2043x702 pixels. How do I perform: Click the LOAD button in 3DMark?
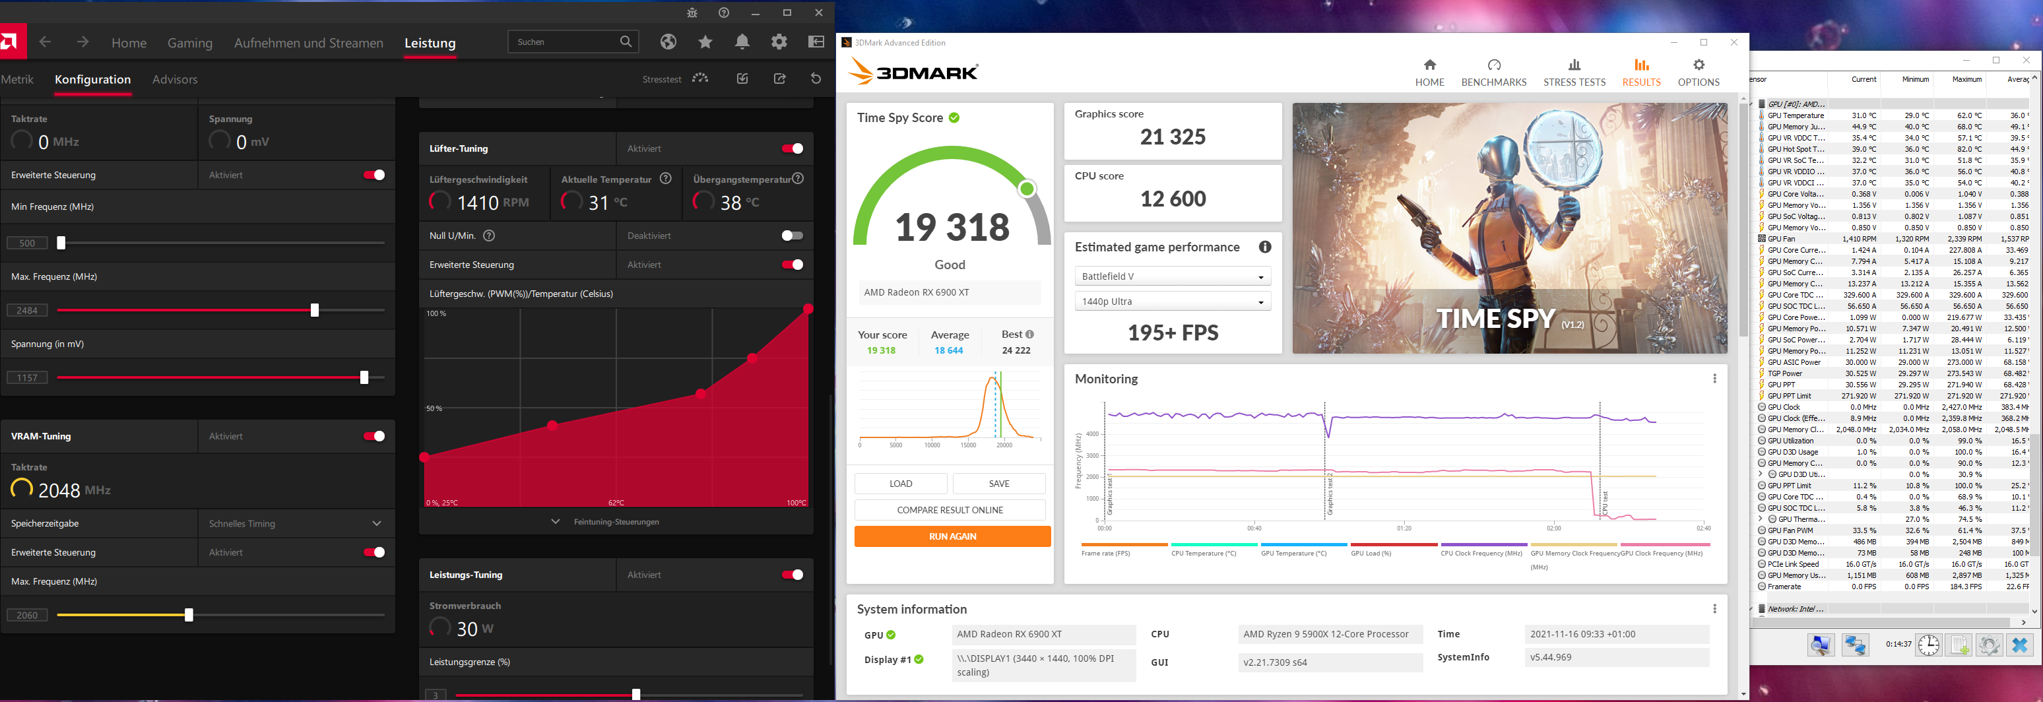[x=901, y=484]
